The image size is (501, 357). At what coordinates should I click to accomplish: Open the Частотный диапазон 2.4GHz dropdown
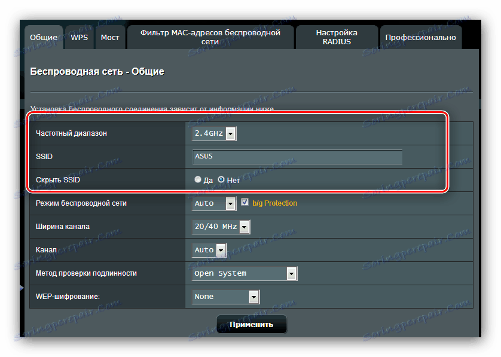click(213, 133)
